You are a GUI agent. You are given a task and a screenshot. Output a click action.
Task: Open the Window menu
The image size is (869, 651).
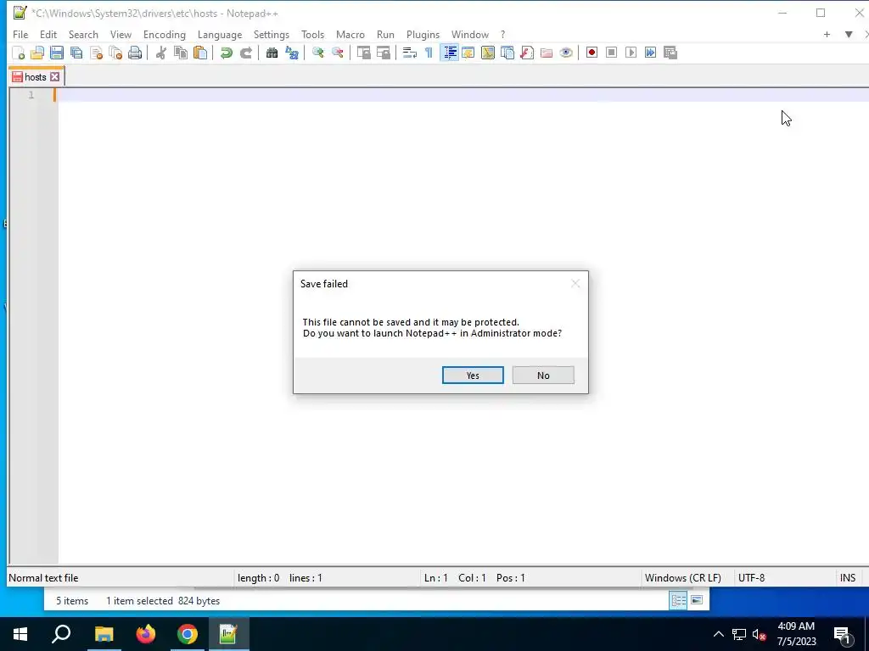[x=469, y=34]
